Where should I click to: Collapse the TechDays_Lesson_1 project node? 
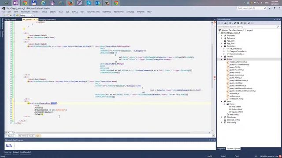219,33
